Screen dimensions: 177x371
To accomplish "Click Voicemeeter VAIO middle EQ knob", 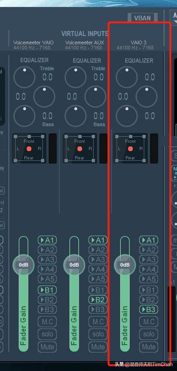I will coord(44,97).
